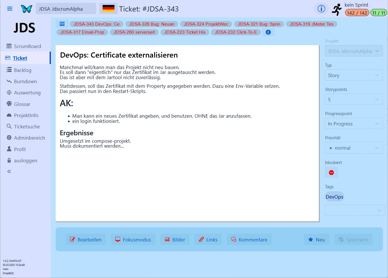Switch to tab JDSA-324 ProjektWec
The image size is (388, 278).
point(206,24)
